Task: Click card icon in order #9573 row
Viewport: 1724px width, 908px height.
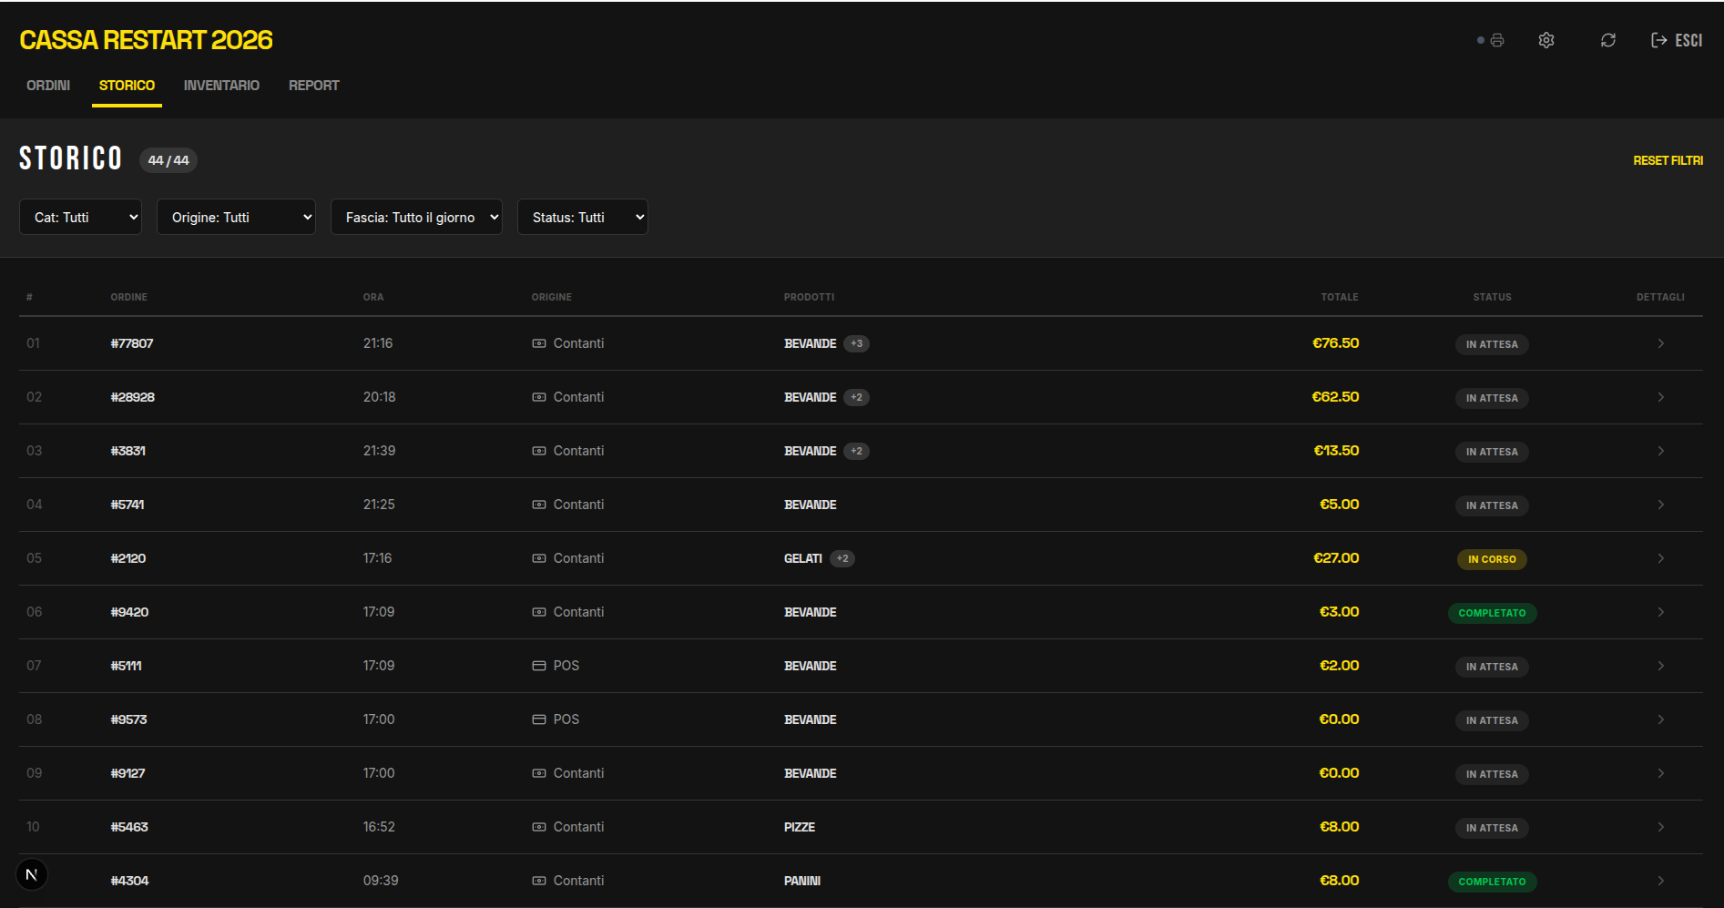Action: click(x=539, y=719)
